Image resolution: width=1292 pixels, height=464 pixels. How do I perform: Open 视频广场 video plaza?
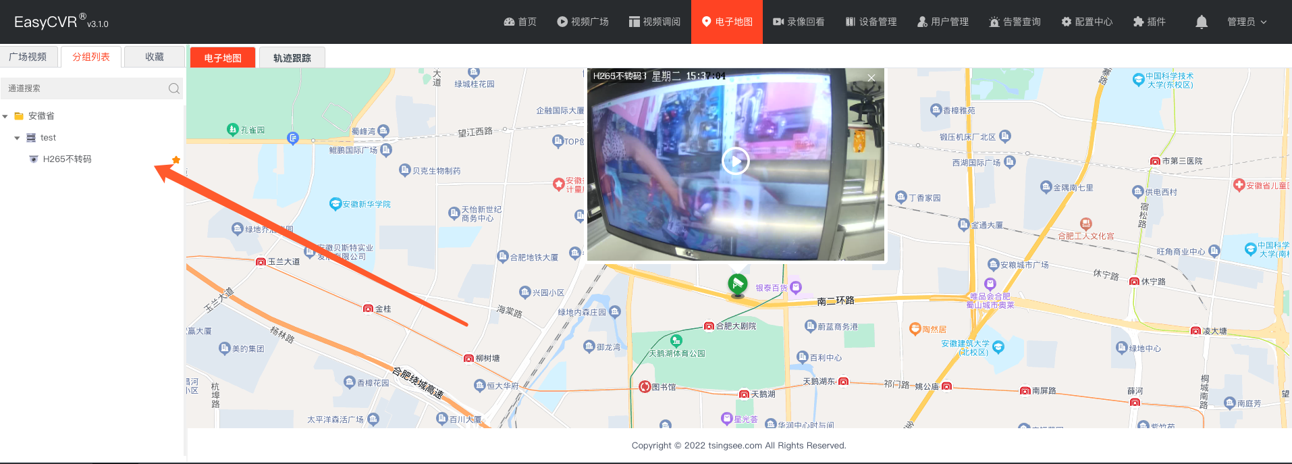(x=583, y=22)
